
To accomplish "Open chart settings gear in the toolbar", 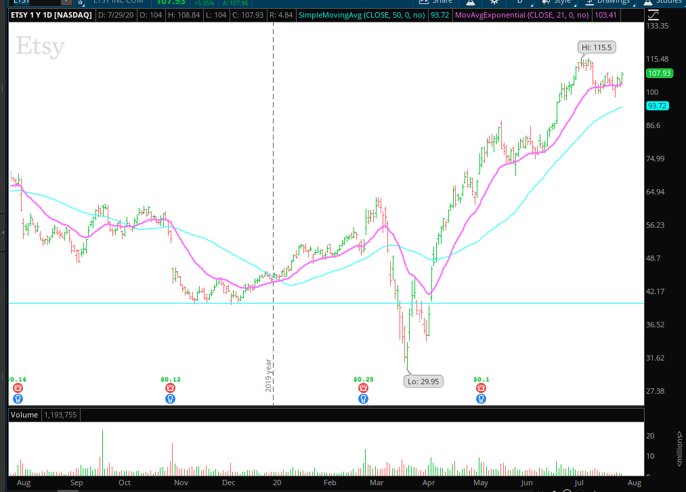I will click(494, 2).
